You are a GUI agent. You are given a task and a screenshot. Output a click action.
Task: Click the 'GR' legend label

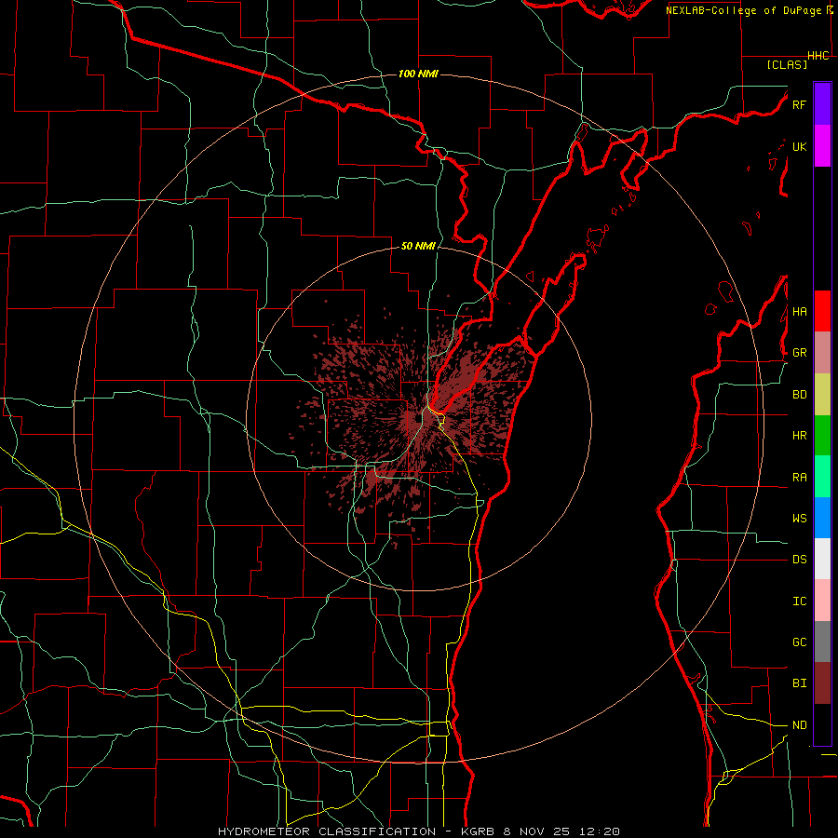pyautogui.click(x=799, y=353)
